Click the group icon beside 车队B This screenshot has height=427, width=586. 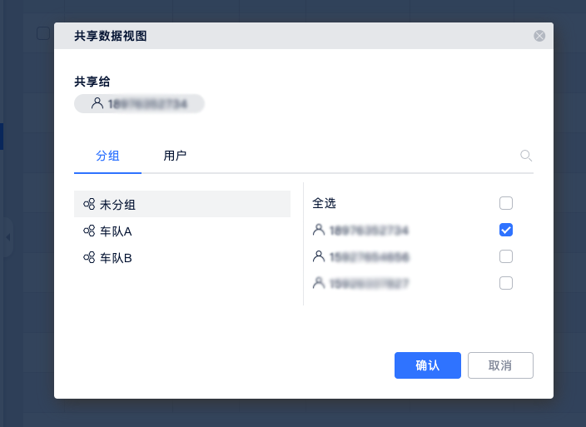point(89,257)
